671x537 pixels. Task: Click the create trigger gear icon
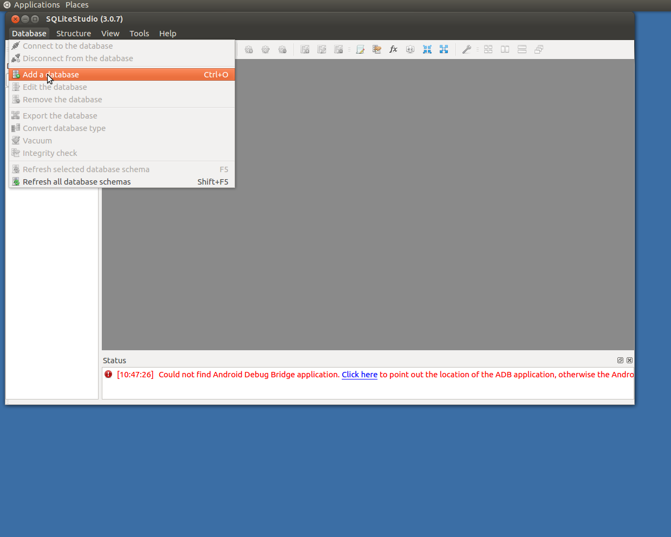249,49
